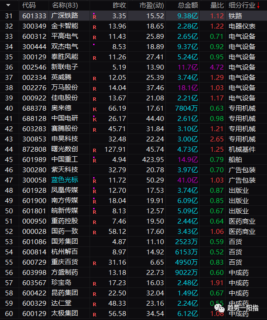Sort by 总金额 column header
267x320 pixels.
(188, 5)
